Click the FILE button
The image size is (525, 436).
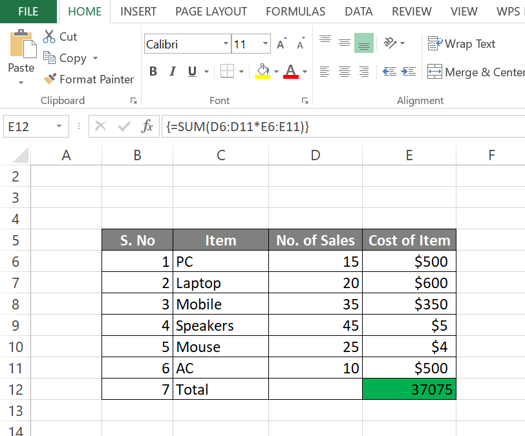pos(28,12)
